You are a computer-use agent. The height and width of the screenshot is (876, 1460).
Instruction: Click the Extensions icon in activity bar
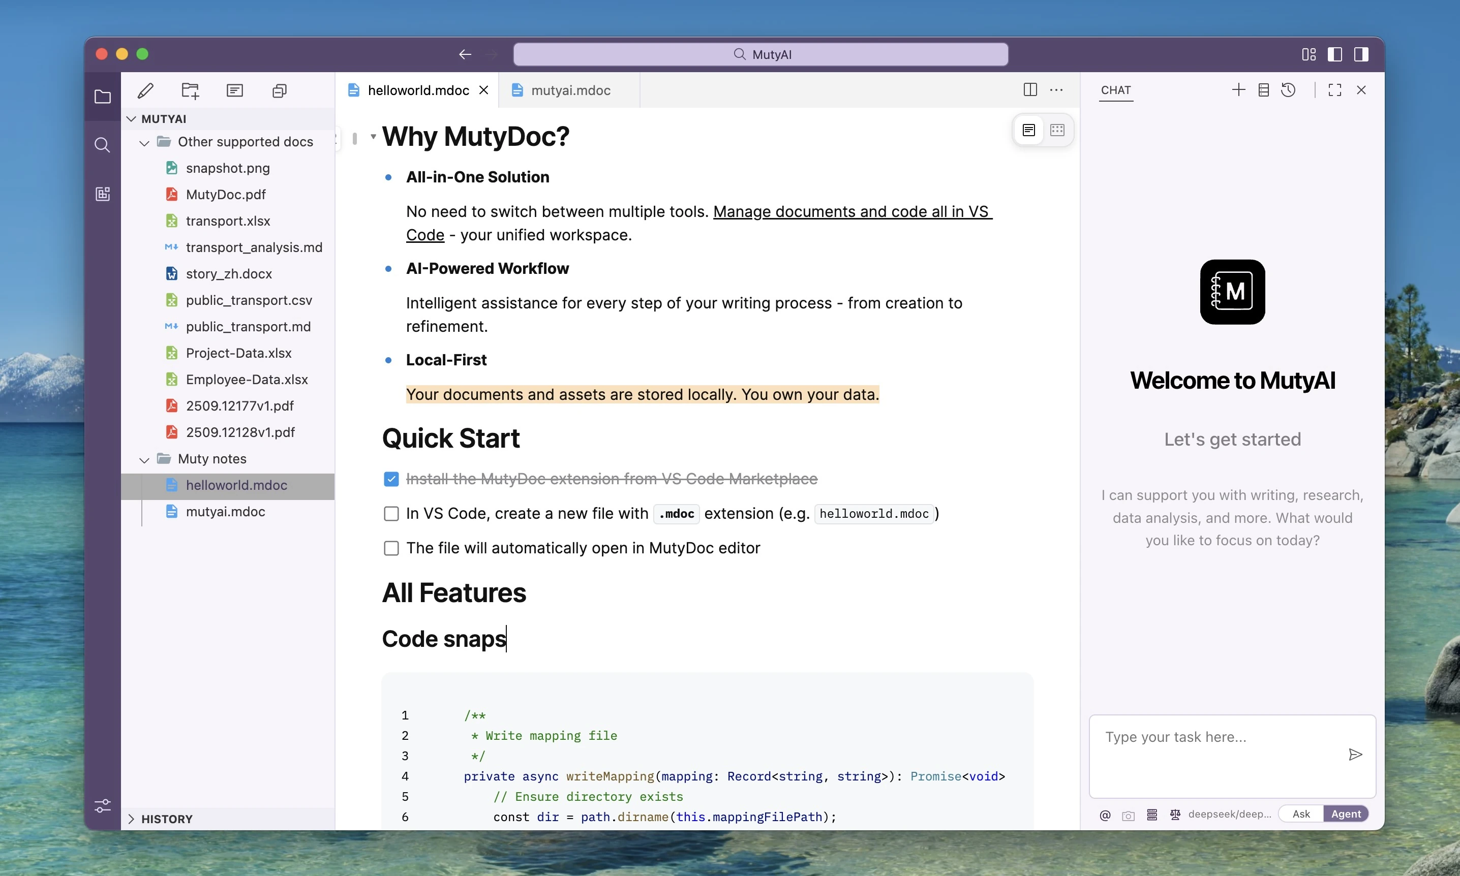coord(102,194)
